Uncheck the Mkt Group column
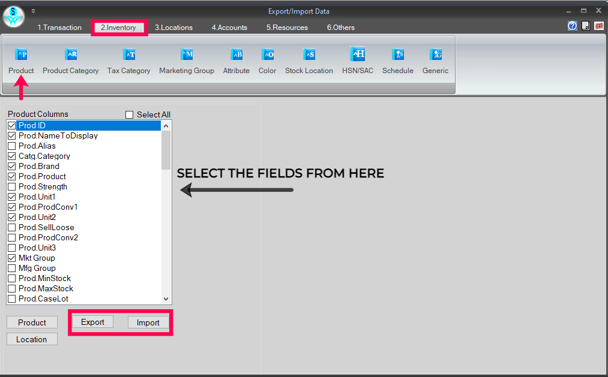The image size is (608, 377). (11, 258)
